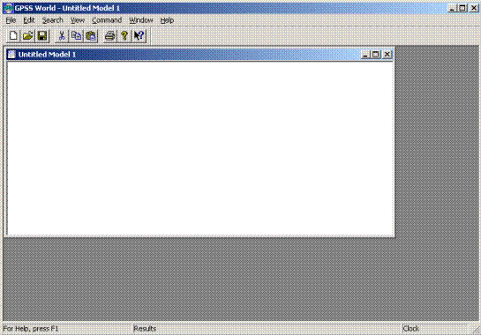Open the Command menu
The width and height of the screenshot is (481, 336).
click(107, 20)
